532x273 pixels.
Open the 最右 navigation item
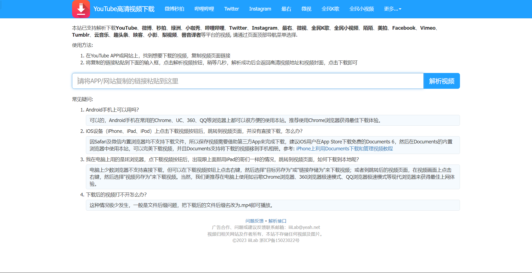(x=286, y=9)
